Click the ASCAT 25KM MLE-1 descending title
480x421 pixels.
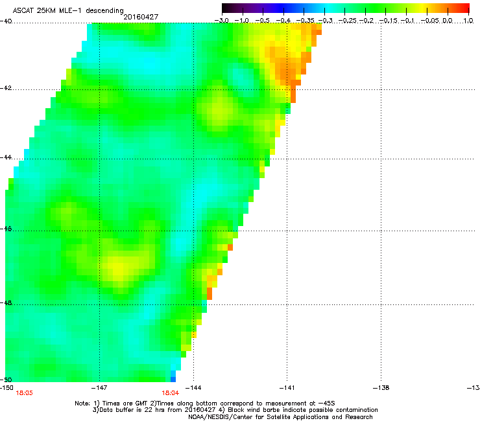68,10
